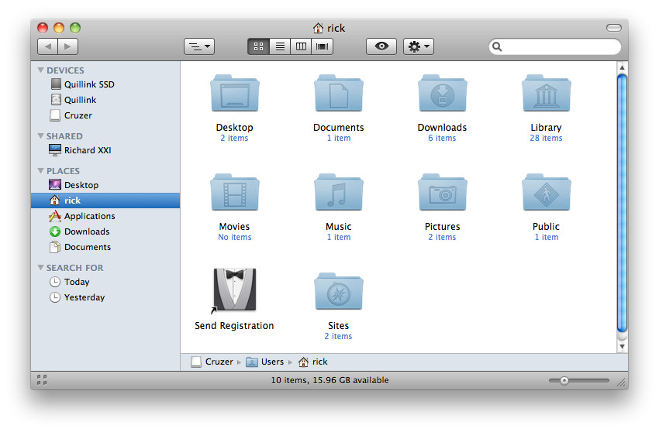659x432 pixels.
Task: Switch to icon view
Action: (x=258, y=46)
